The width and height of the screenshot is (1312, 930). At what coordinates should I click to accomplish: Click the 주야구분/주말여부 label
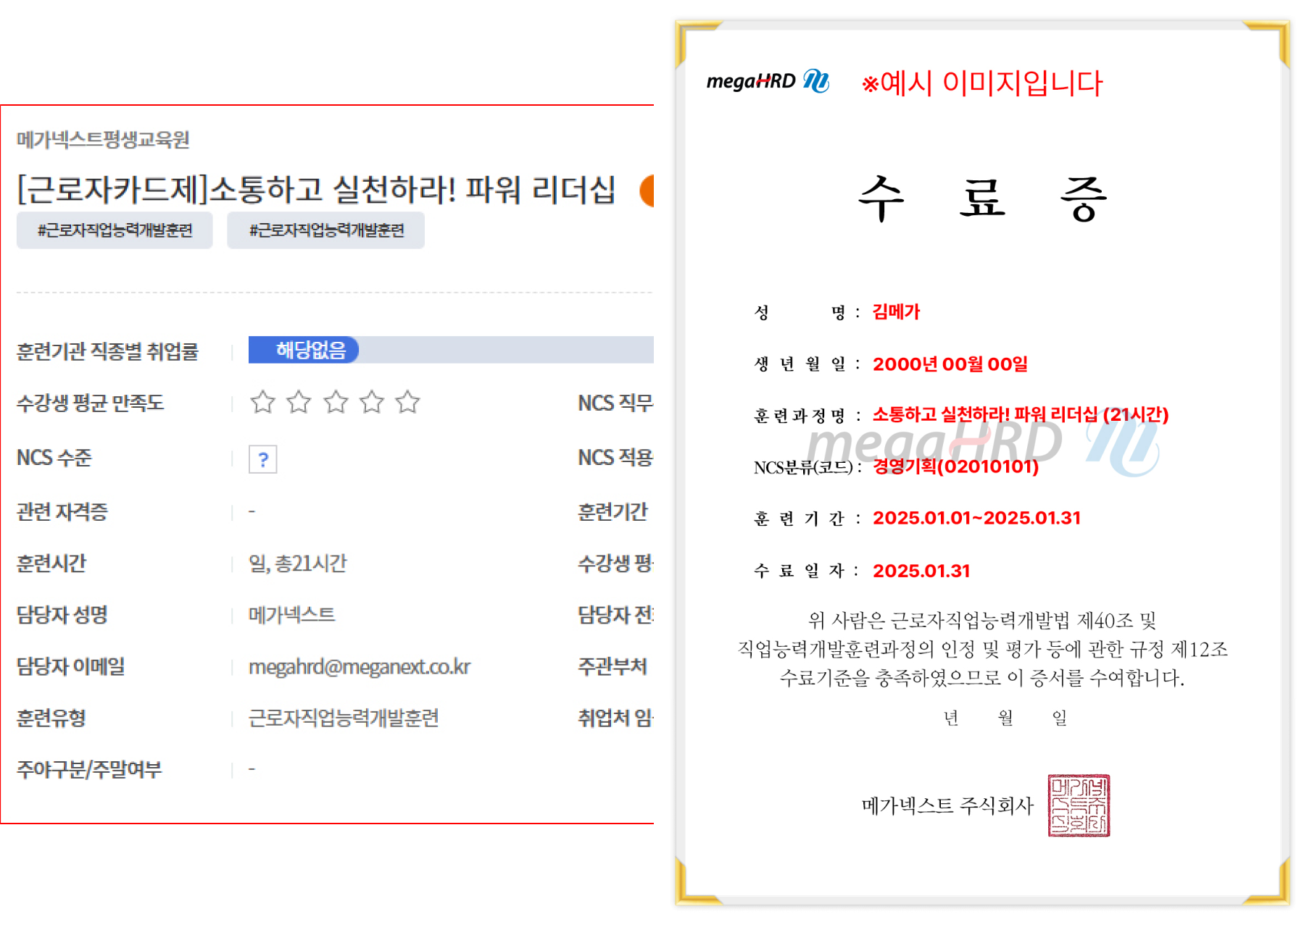click(89, 769)
